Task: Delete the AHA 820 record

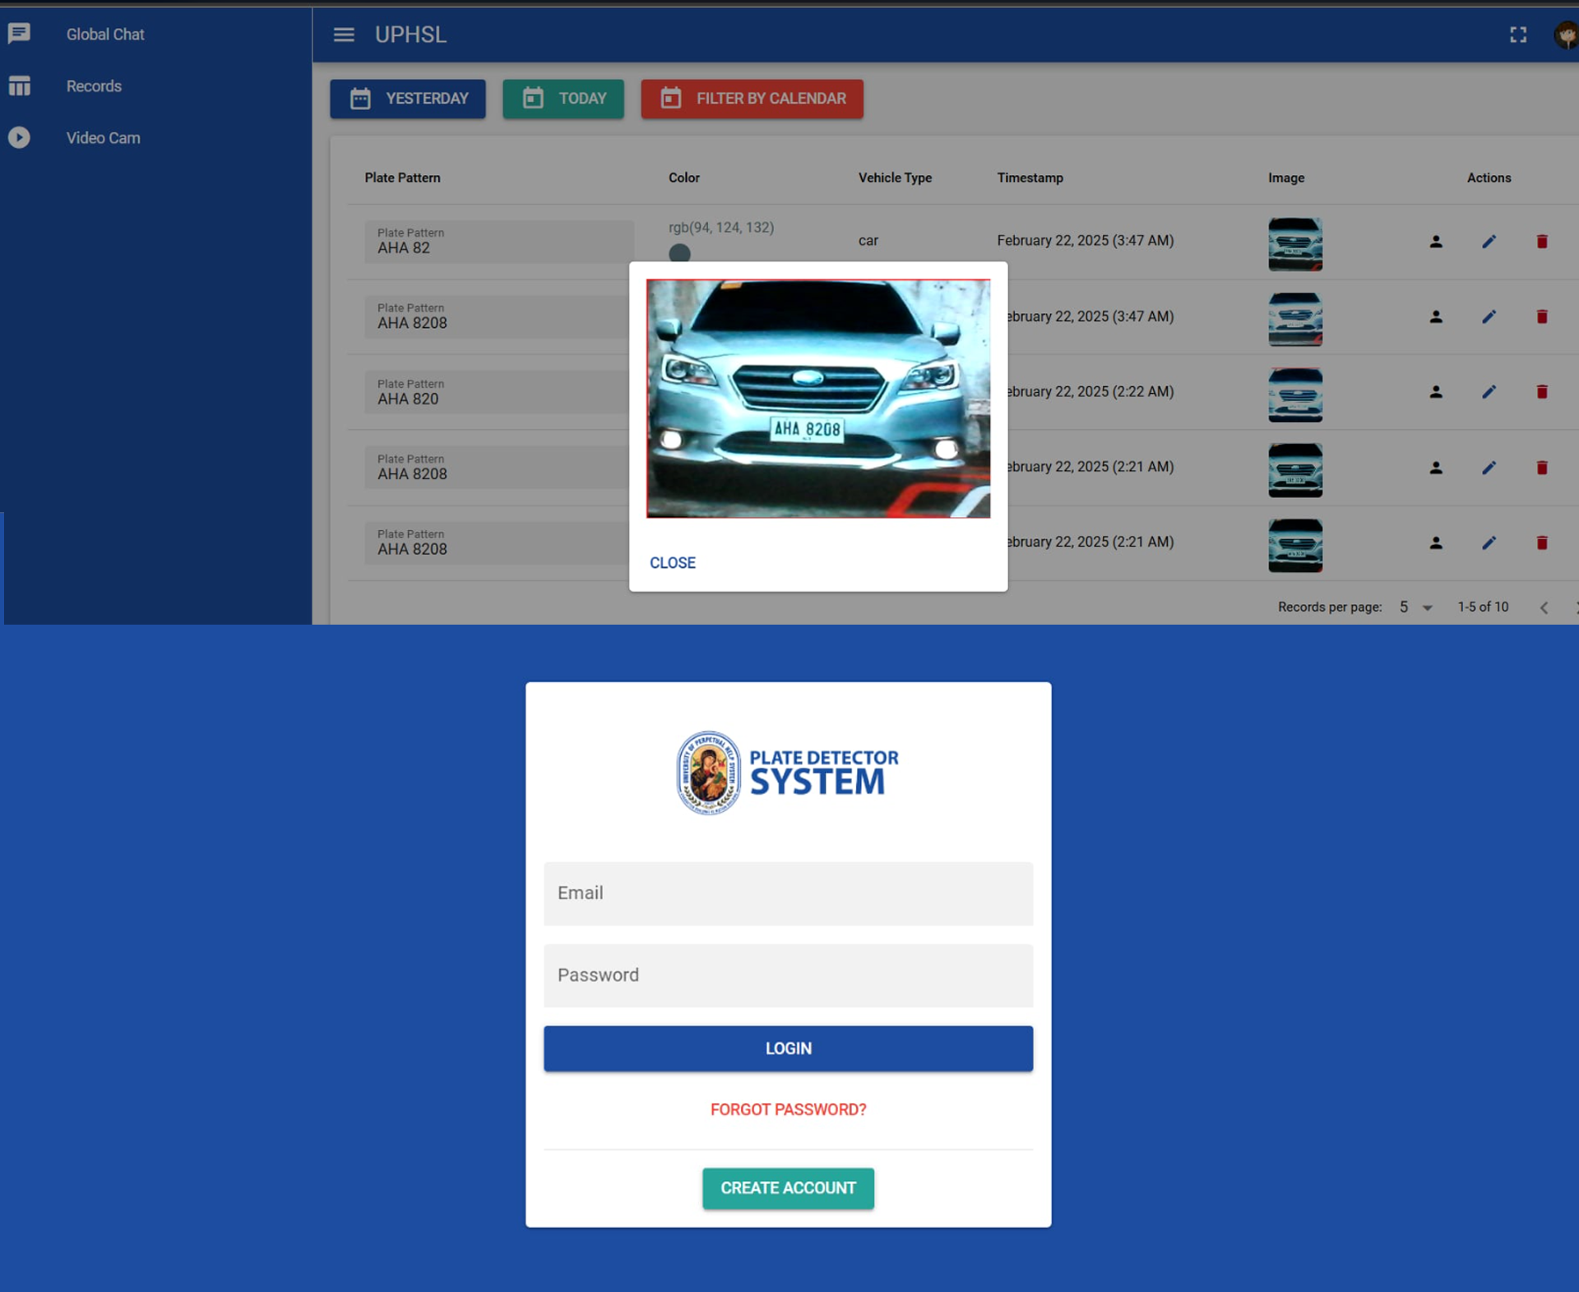Action: 1542,392
